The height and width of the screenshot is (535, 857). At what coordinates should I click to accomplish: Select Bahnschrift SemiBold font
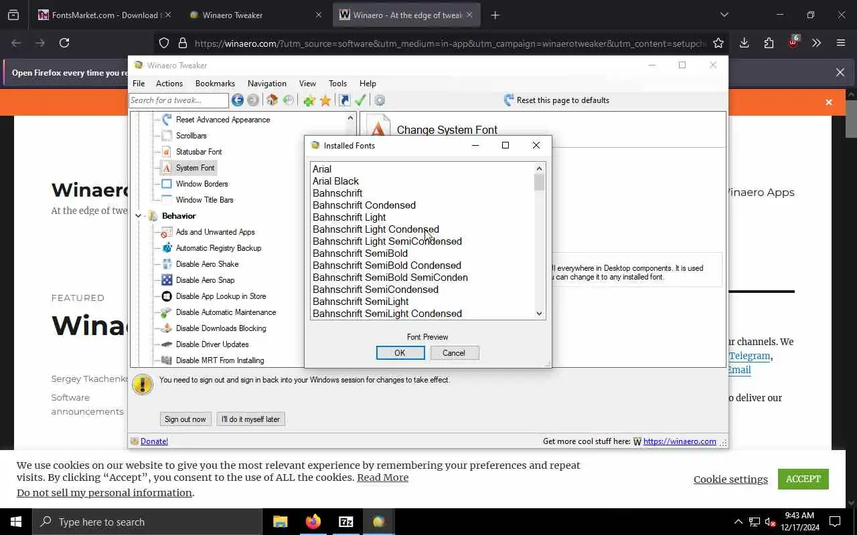[x=360, y=253]
